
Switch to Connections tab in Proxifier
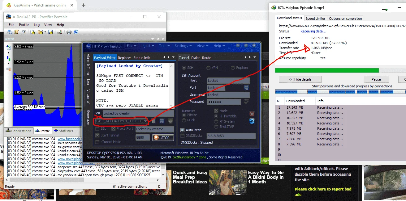pos(19,131)
